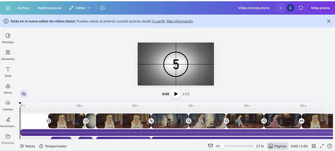Follow the 'Tu perfil' link
335x151 pixels.
click(x=159, y=21)
